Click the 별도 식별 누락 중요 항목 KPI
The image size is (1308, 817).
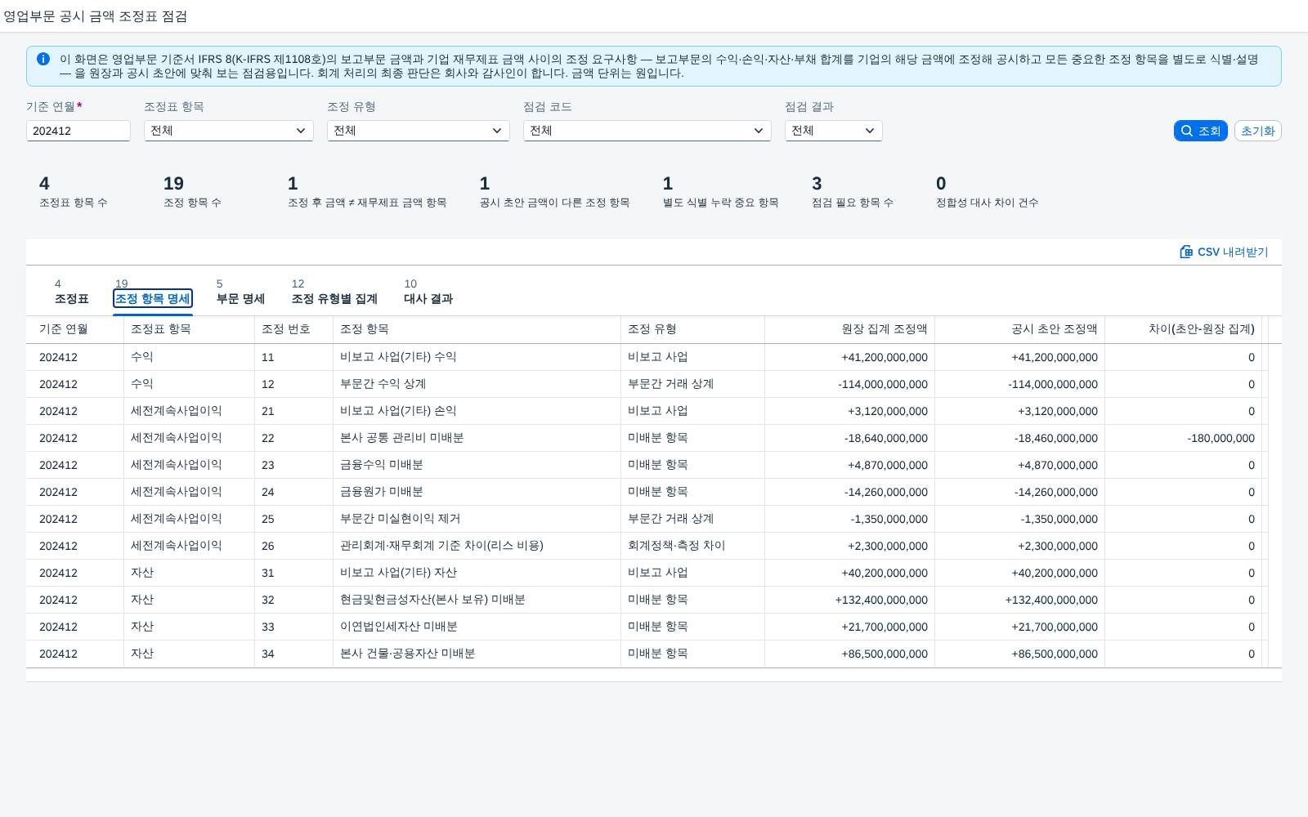coord(720,192)
